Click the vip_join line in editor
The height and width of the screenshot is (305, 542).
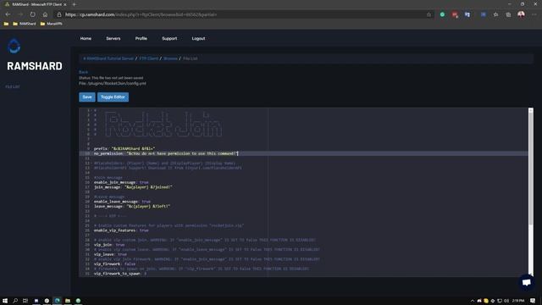[109, 245]
